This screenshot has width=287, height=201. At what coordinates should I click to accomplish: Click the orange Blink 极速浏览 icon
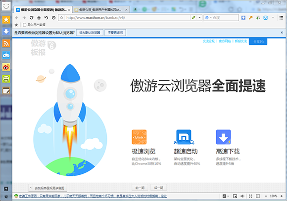[139, 137]
